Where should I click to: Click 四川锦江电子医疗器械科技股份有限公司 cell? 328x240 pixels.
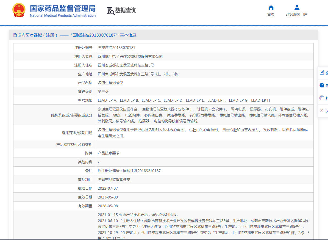tap(130, 56)
